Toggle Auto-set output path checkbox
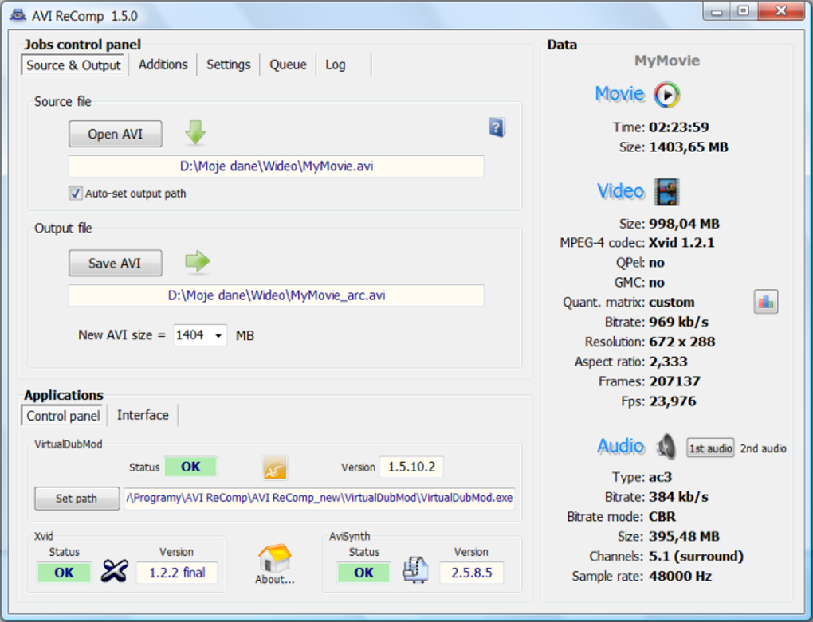This screenshot has height=622, width=813. pyautogui.click(x=75, y=194)
